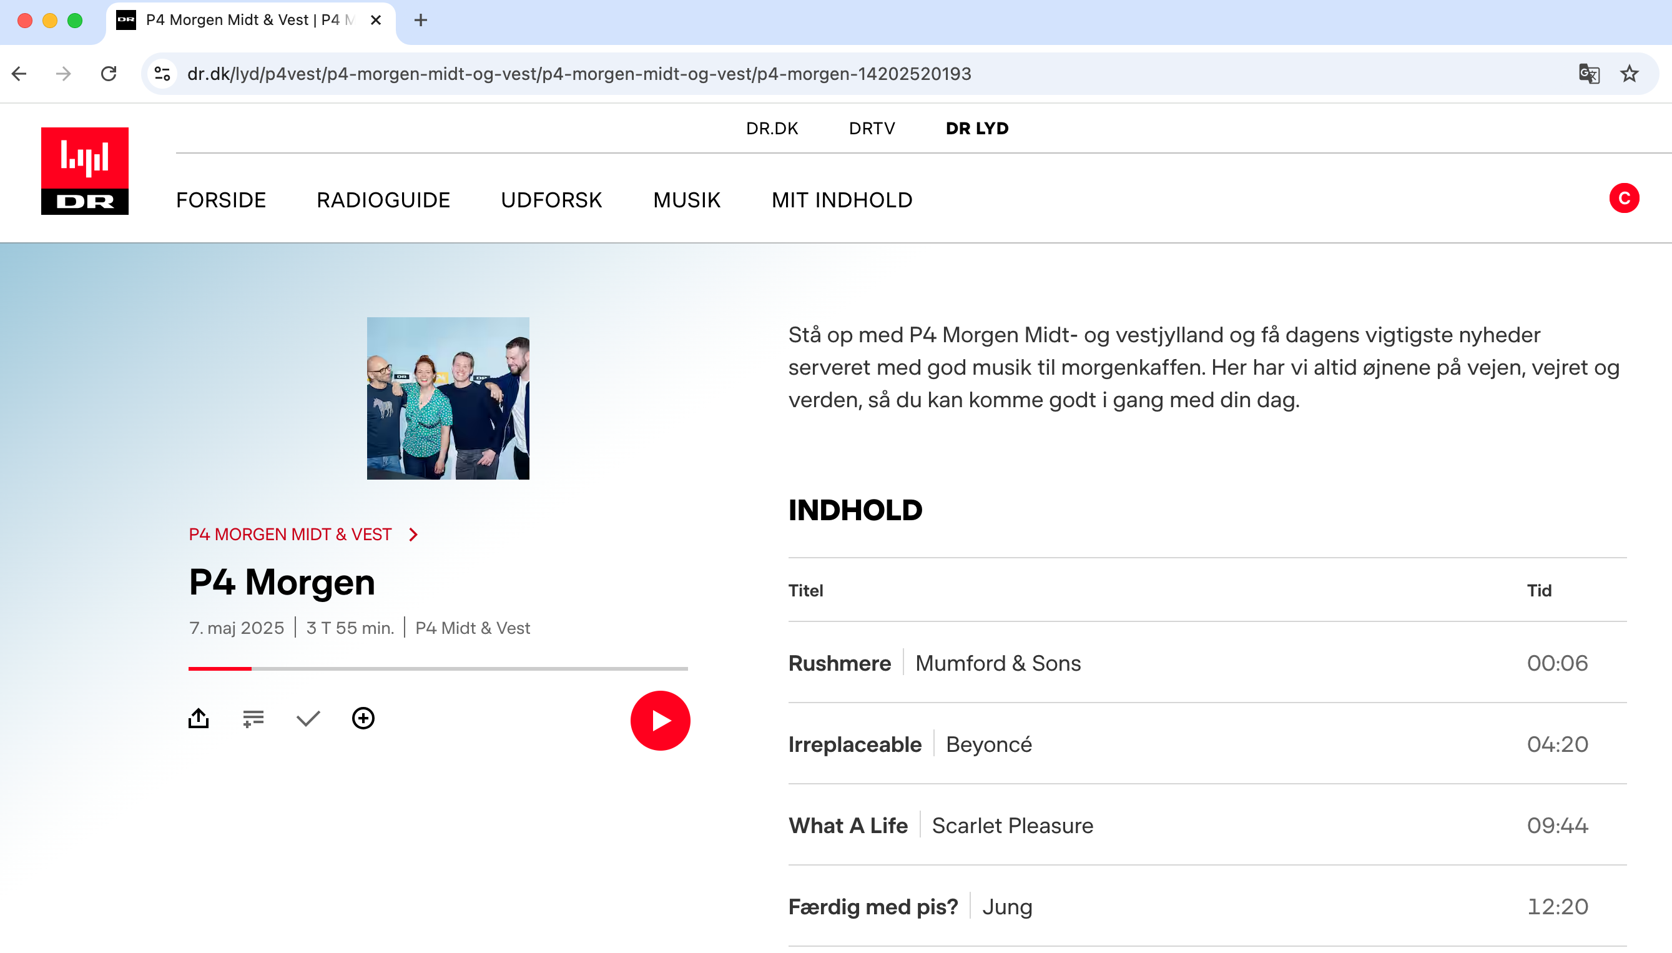Click the INDHOLD heading
Screen dimensions: 1672x953
pyautogui.click(x=855, y=510)
